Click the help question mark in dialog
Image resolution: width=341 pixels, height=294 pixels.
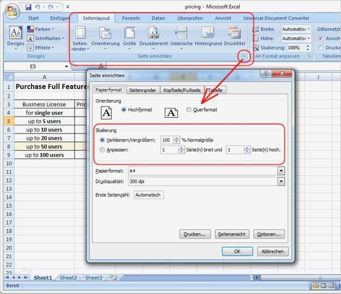(x=266, y=74)
